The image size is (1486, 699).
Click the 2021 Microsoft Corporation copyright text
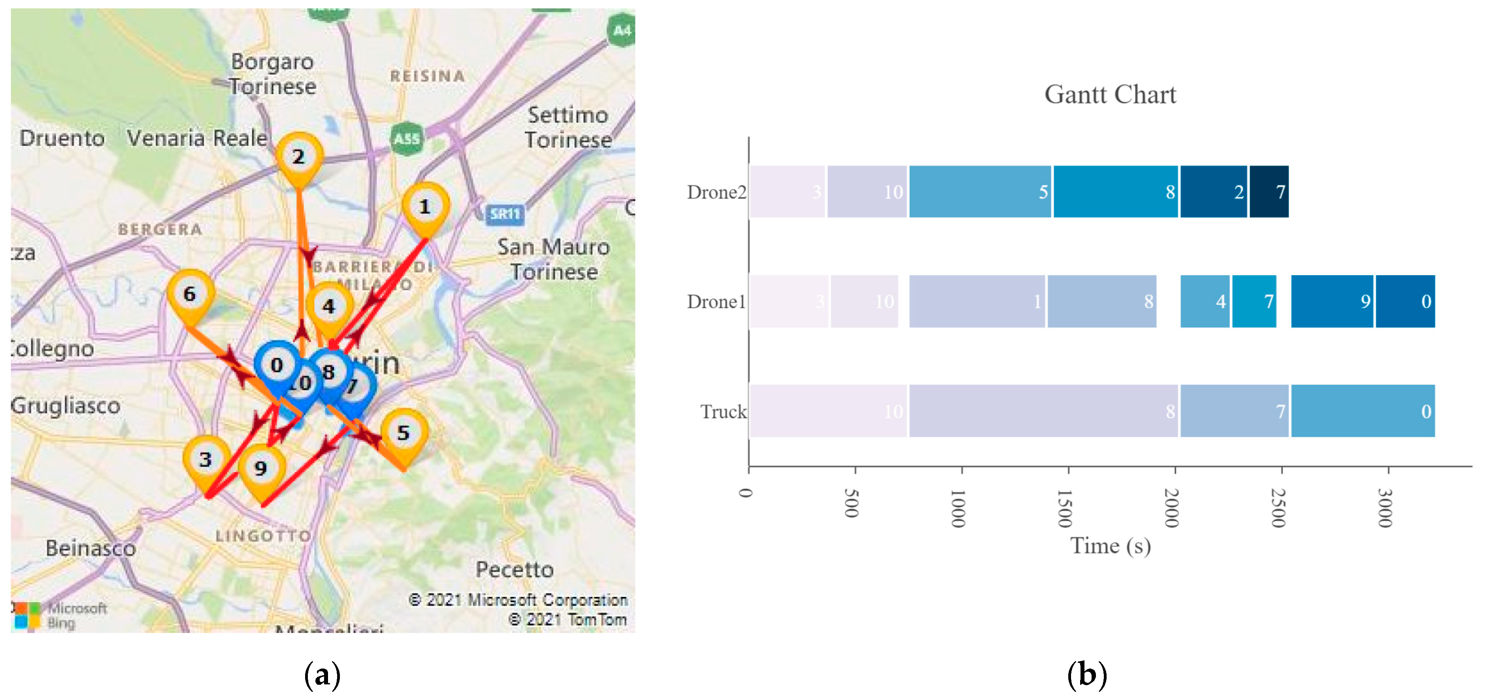tap(518, 600)
